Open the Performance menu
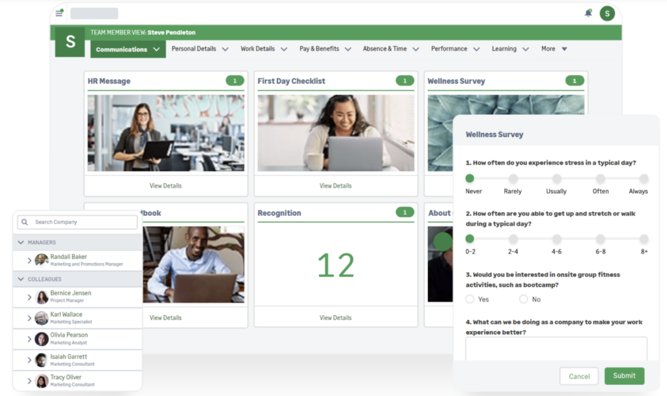The image size is (667, 396). pyautogui.click(x=455, y=49)
